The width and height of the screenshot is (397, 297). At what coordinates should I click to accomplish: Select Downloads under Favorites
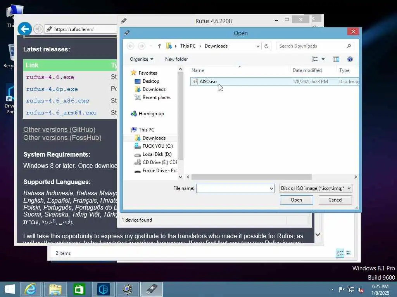click(x=154, y=89)
